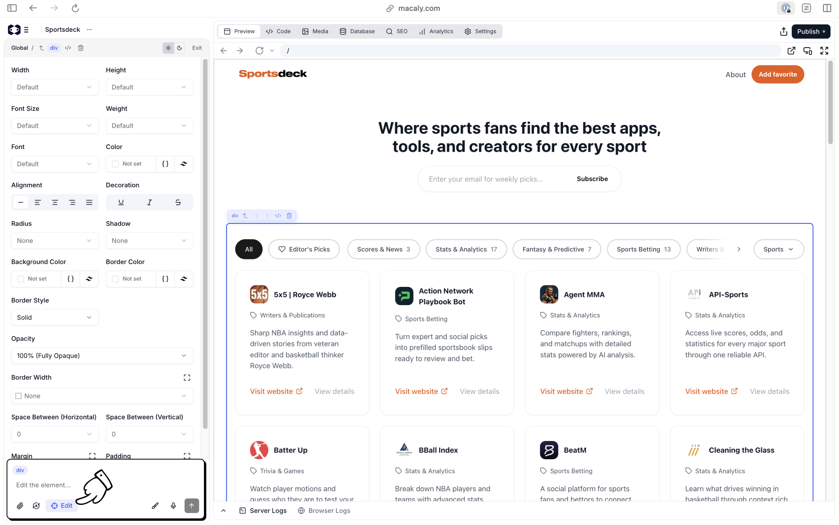
Task: Toggle italic text decoration
Action: (x=149, y=202)
